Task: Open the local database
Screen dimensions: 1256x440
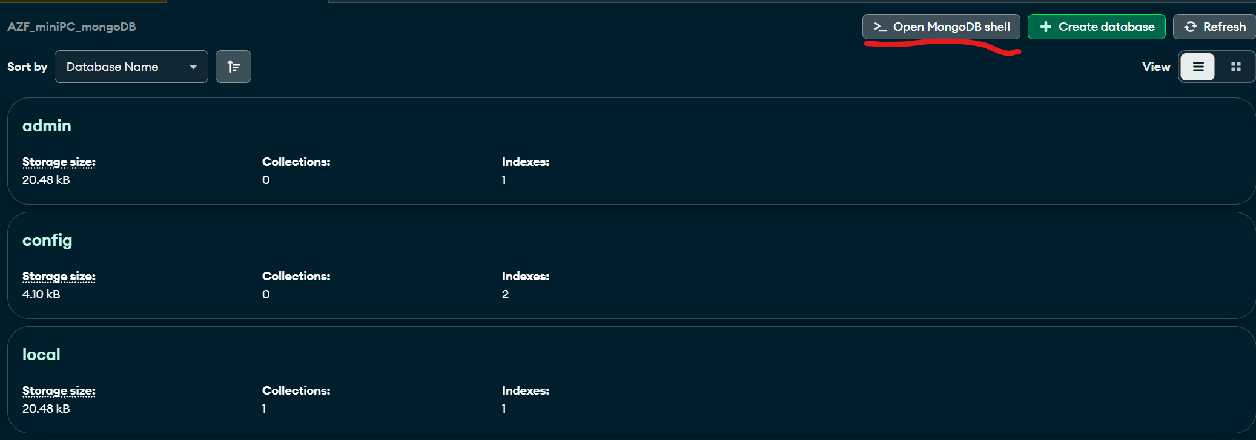Action: (x=41, y=355)
